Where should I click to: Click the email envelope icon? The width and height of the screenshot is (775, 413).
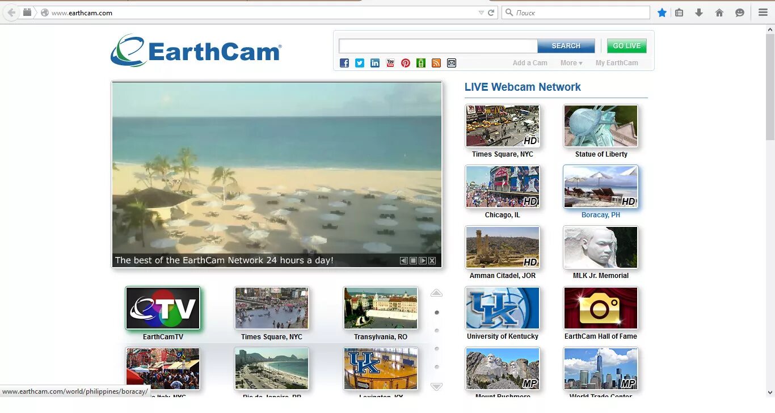click(452, 63)
